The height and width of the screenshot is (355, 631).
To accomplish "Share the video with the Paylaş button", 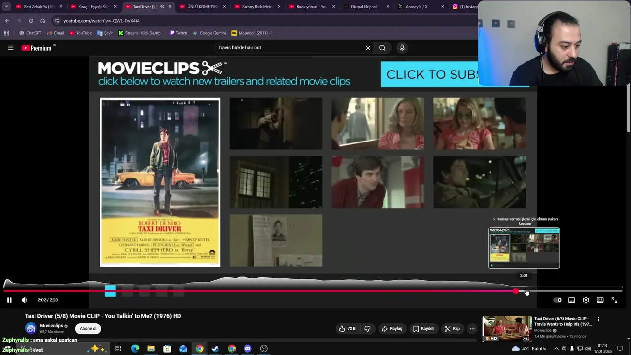I will (x=392, y=329).
